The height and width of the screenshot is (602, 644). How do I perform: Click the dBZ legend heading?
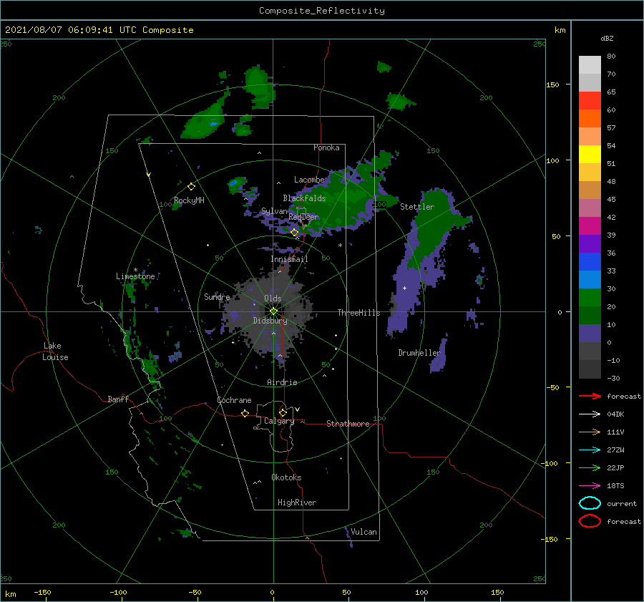pos(607,38)
